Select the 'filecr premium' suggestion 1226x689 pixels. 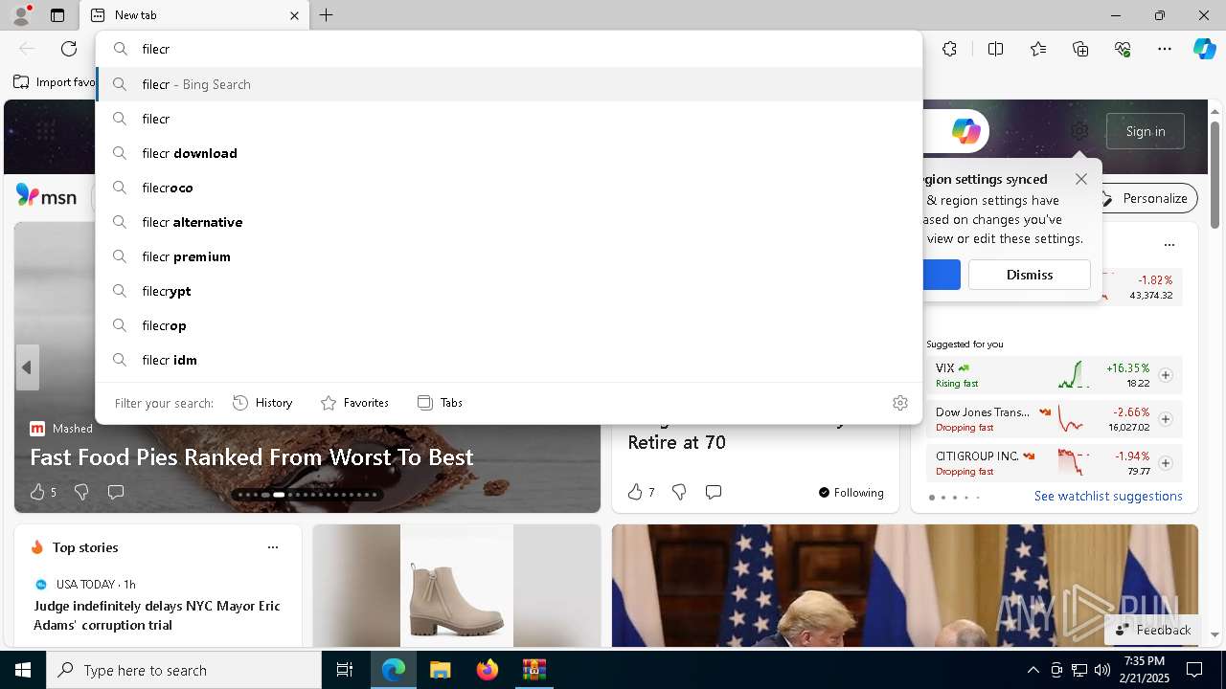point(509,256)
